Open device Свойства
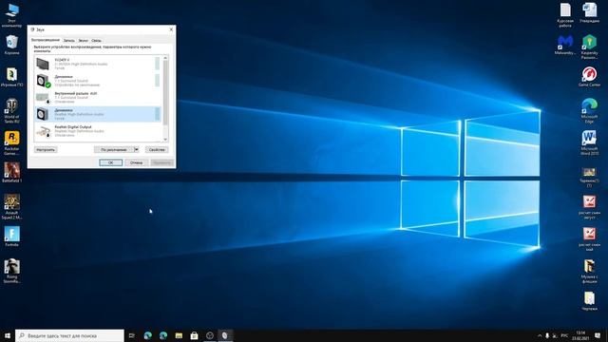608x342 pixels. point(157,150)
